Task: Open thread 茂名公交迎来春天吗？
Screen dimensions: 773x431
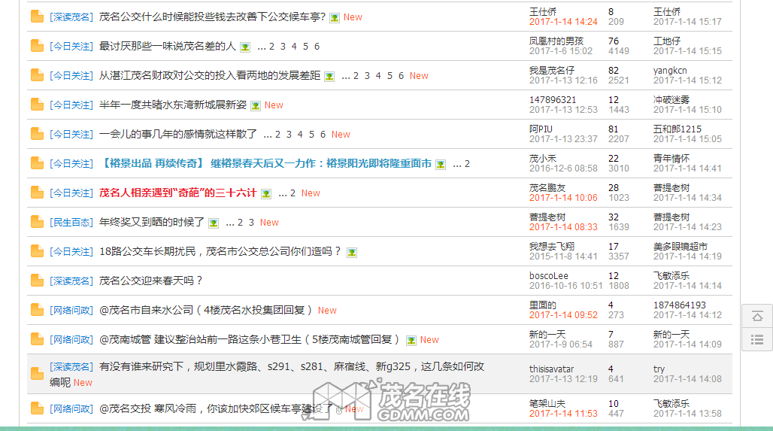Action: click(151, 281)
